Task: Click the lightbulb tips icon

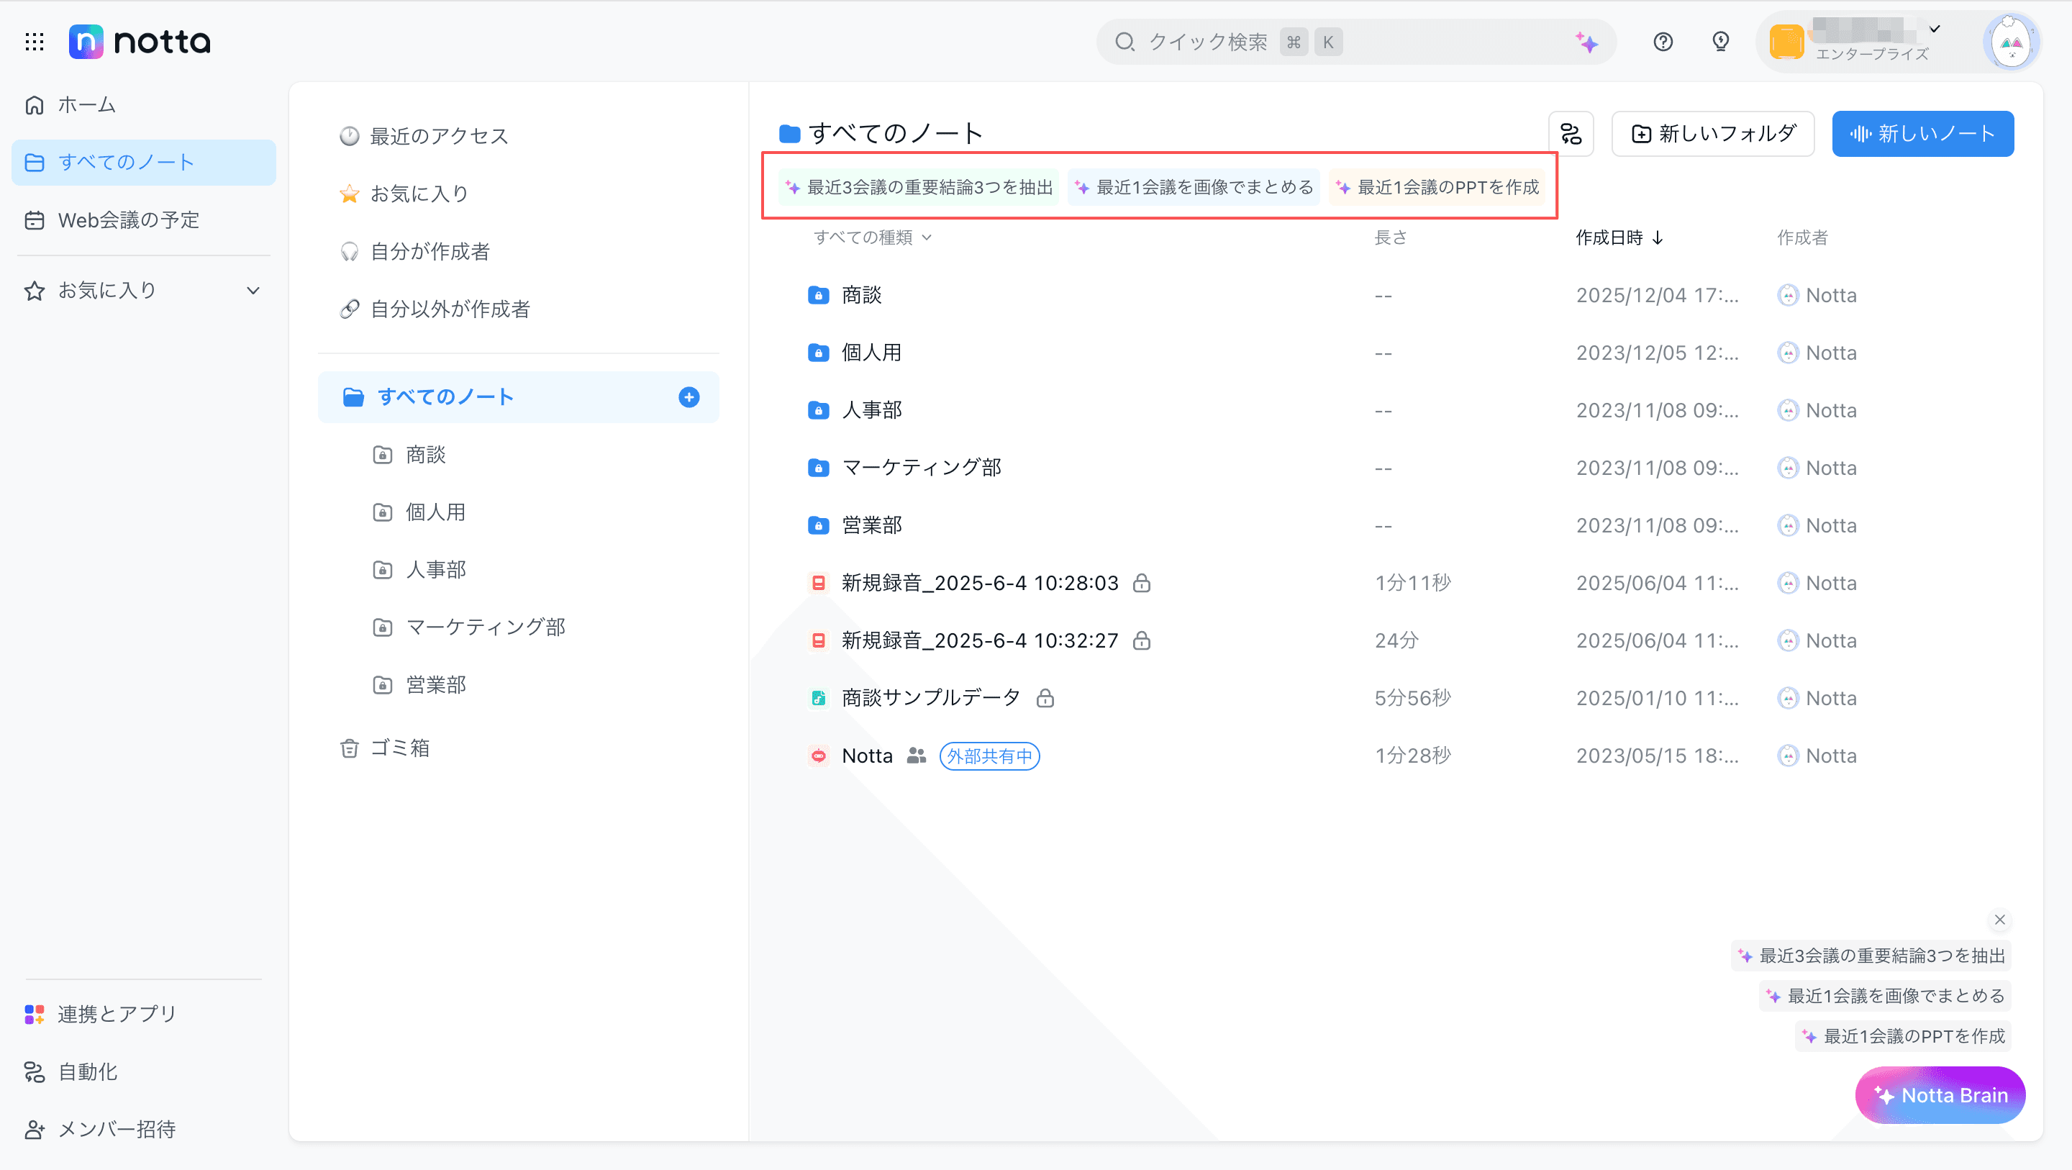Action: (x=1720, y=42)
